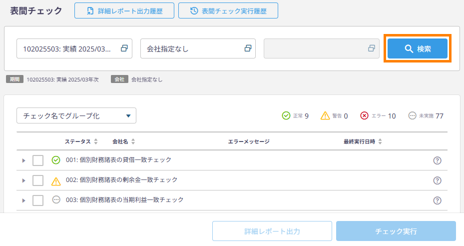Image resolution: width=464 pixels, height=246 pixels.
Task: Click チェック実行 button
Action: pos(396,231)
